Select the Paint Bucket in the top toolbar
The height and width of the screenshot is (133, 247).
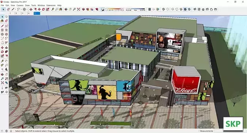click(61, 9)
